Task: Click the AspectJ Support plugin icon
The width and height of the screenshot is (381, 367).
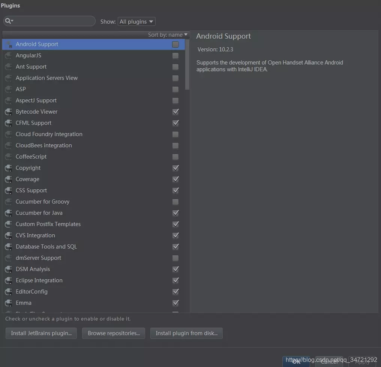Action: (x=9, y=100)
